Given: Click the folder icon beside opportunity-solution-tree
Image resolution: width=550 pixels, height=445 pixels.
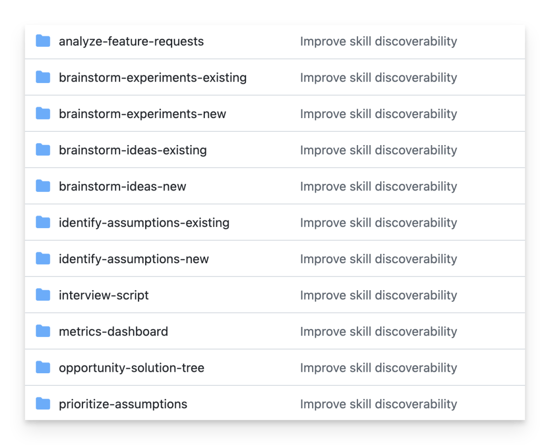Looking at the screenshot, I should pos(43,368).
